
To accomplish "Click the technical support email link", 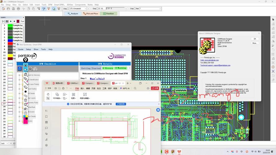I will click(x=215, y=65).
